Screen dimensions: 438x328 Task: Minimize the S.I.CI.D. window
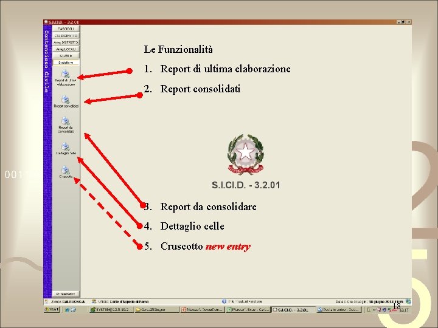pyautogui.click(x=398, y=22)
